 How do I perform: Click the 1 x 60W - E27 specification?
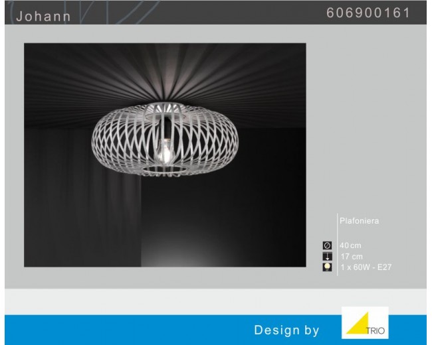pyautogui.click(x=366, y=267)
